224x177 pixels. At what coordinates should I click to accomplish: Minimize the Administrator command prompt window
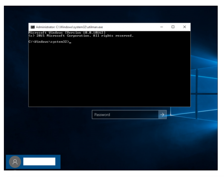click(x=161, y=27)
